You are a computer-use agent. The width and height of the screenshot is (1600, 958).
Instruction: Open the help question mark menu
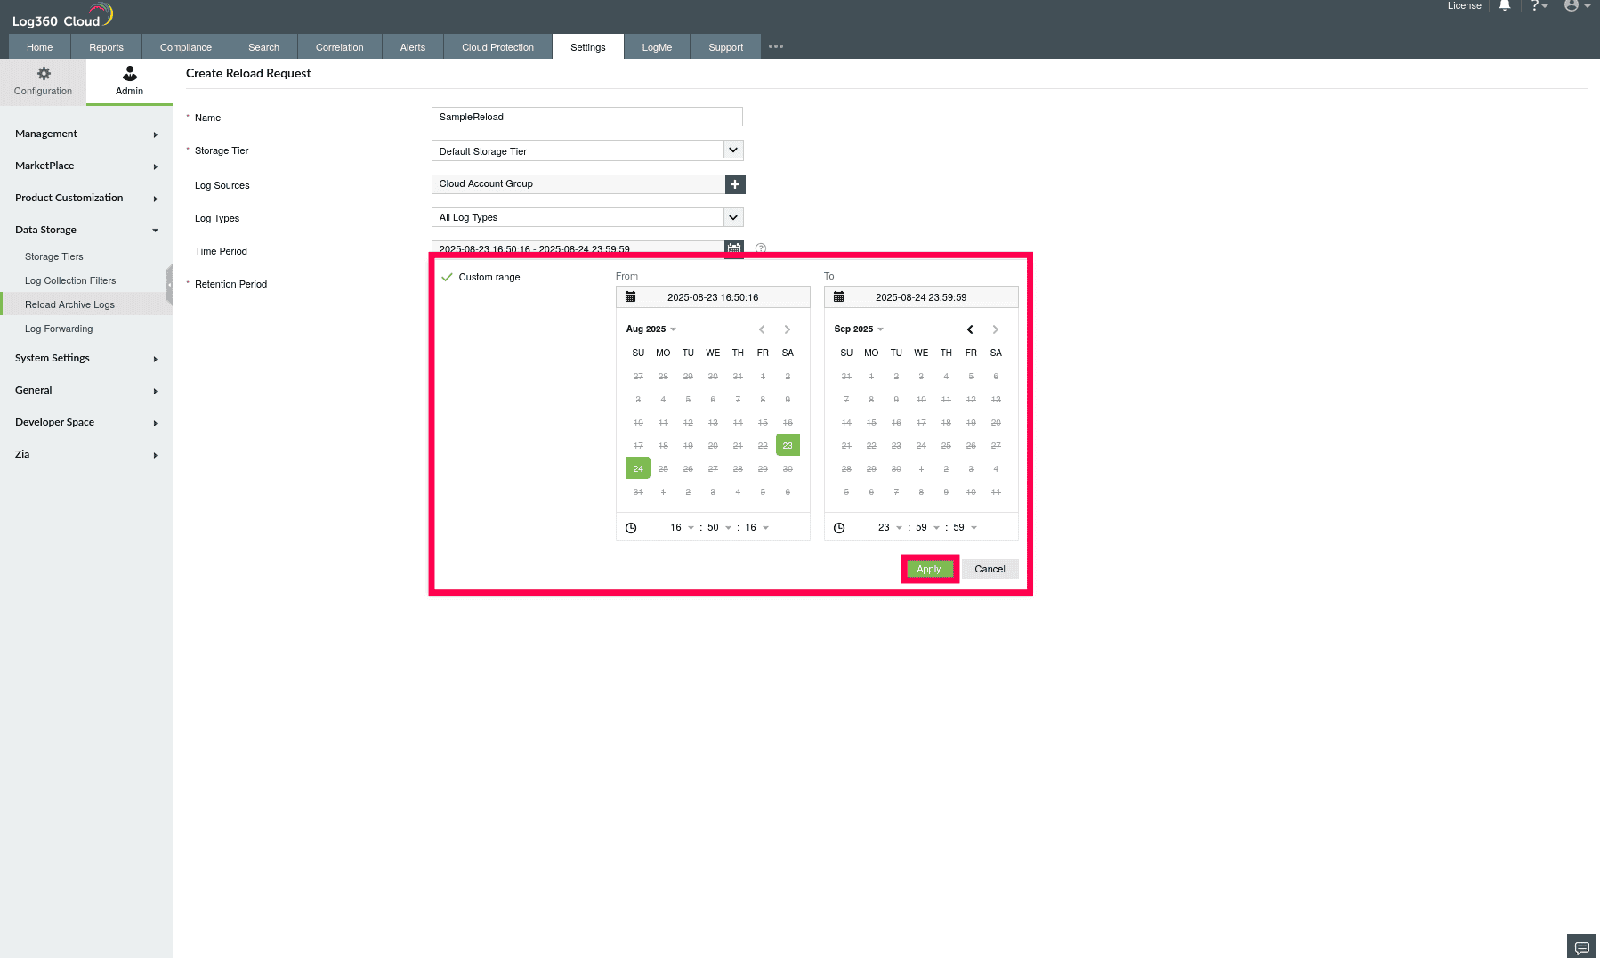coord(1539,6)
